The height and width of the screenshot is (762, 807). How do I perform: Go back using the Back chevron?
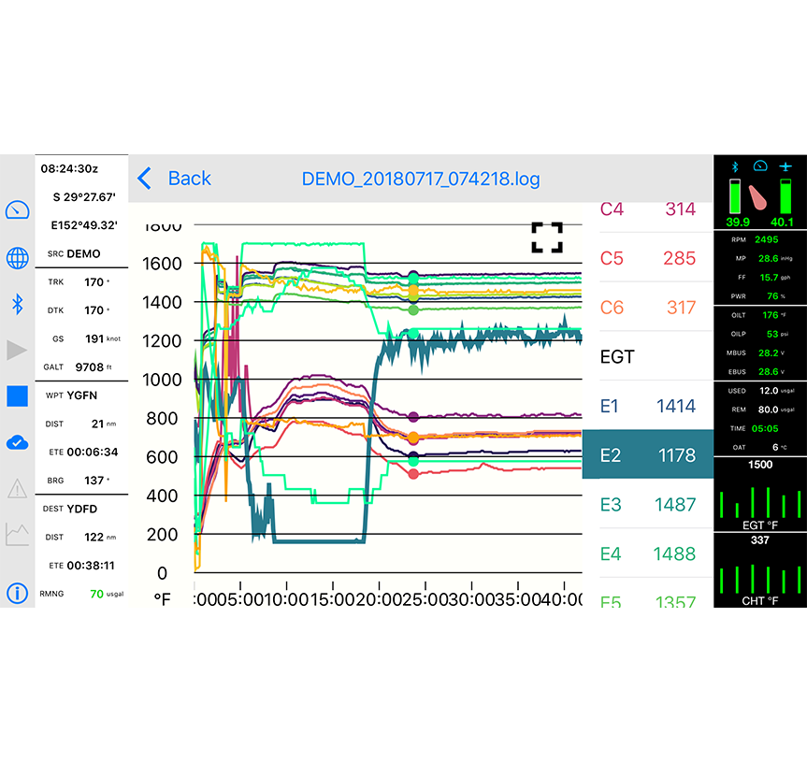[174, 179]
